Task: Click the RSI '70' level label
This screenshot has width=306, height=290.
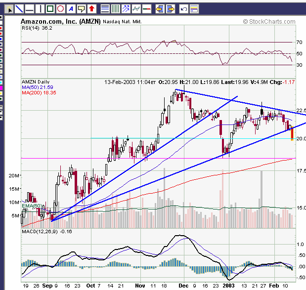Action: (299, 42)
